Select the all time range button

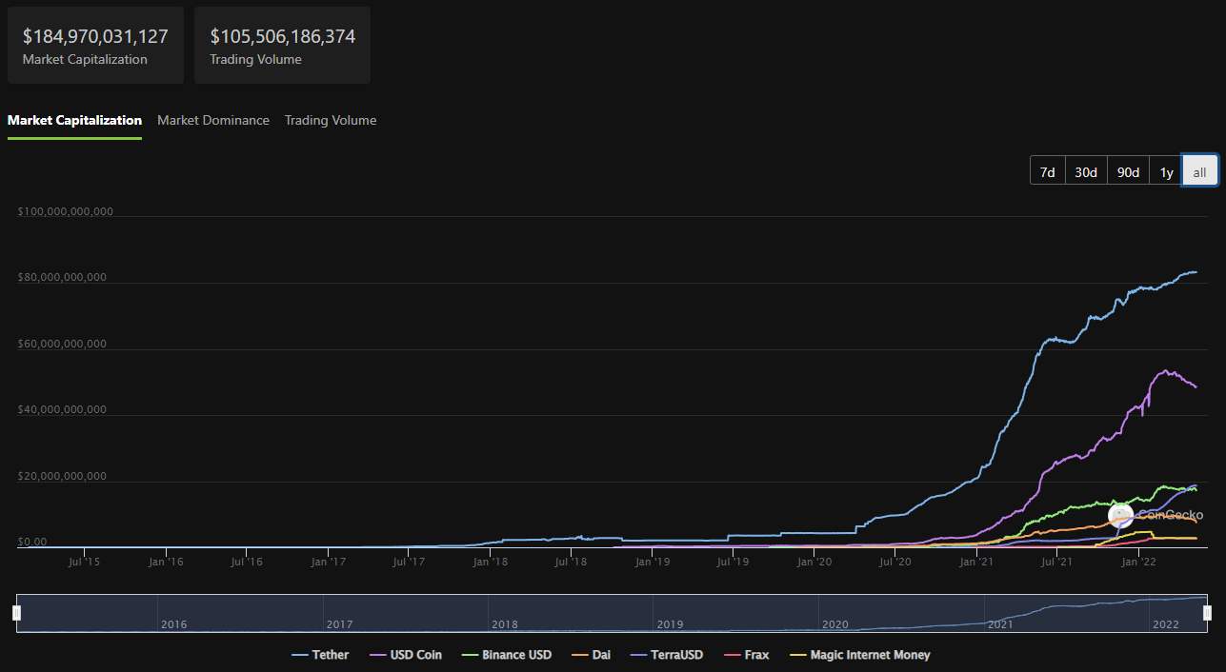pos(1200,171)
